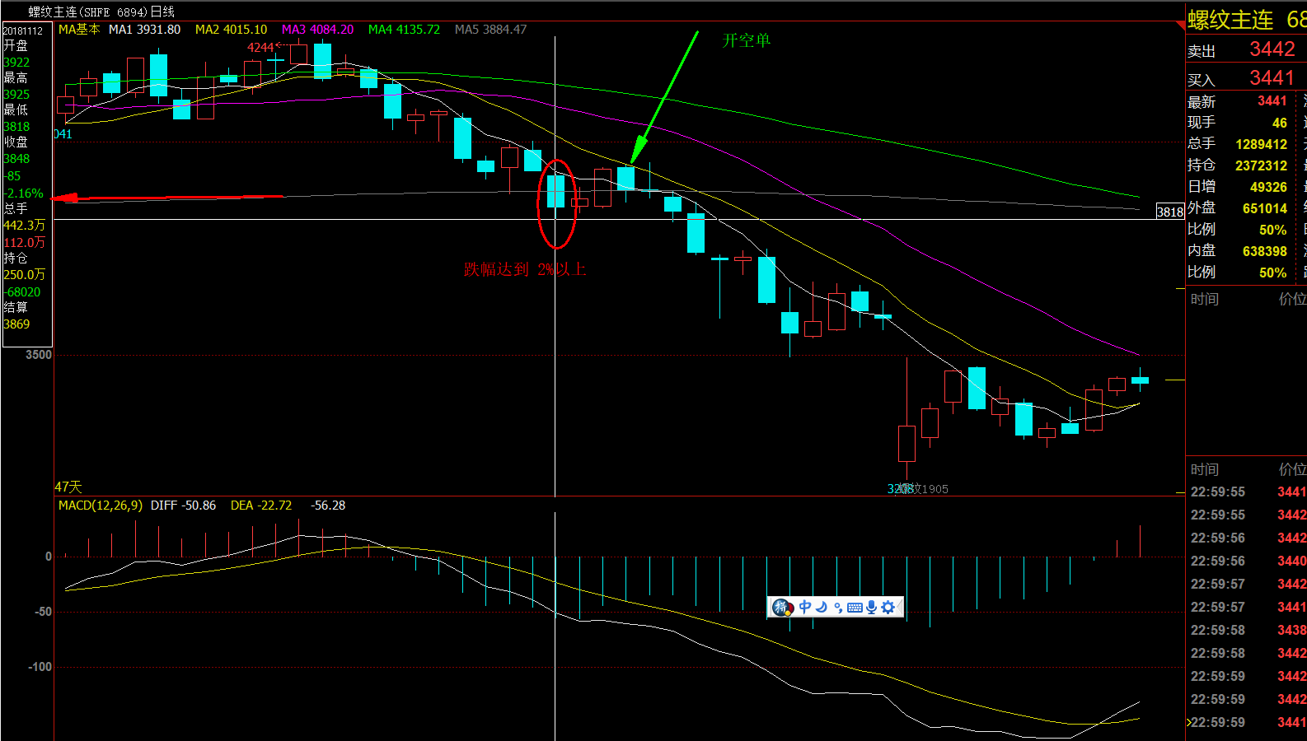Click the volume value 442.3万

click(25, 226)
